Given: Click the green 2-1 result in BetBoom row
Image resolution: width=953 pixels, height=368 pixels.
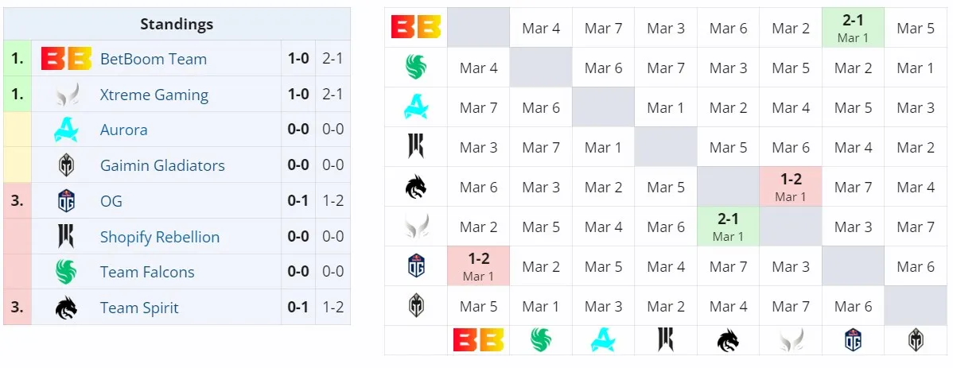Looking at the screenshot, I should (x=853, y=27).
